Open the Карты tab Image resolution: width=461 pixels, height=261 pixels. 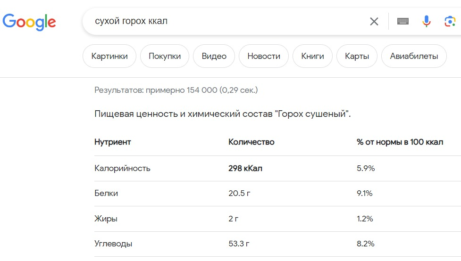[x=357, y=57]
